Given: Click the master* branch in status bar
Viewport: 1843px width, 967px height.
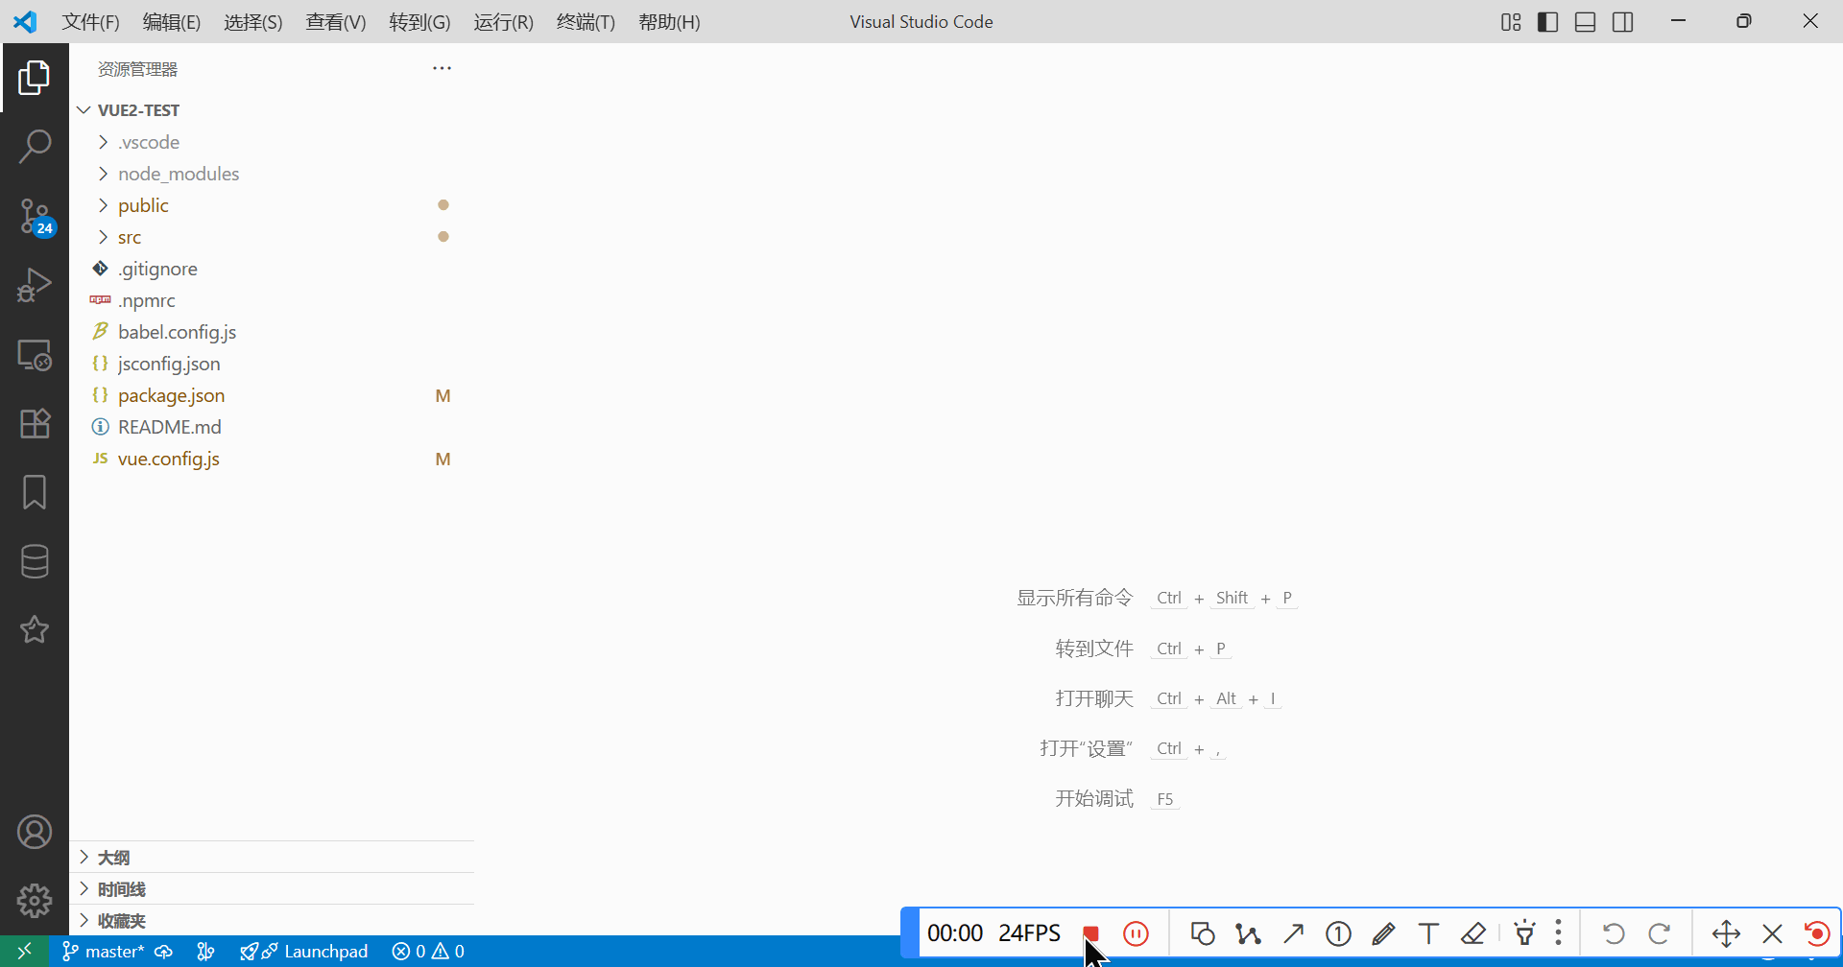Looking at the screenshot, I should coord(103,952).
